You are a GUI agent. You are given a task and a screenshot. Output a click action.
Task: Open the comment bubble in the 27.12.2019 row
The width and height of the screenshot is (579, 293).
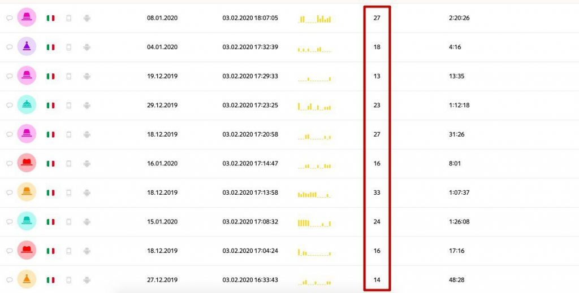click(x=10, y=280)
